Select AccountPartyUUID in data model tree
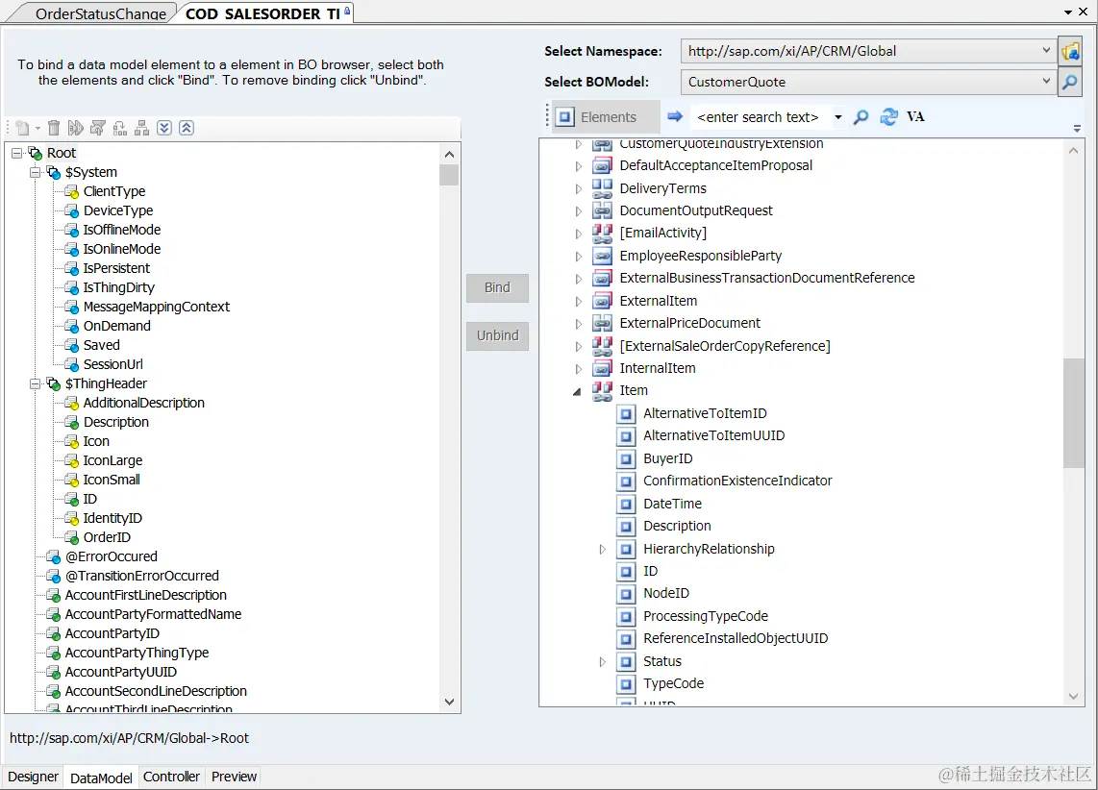The image size is (1098, 790). (120, 673)
